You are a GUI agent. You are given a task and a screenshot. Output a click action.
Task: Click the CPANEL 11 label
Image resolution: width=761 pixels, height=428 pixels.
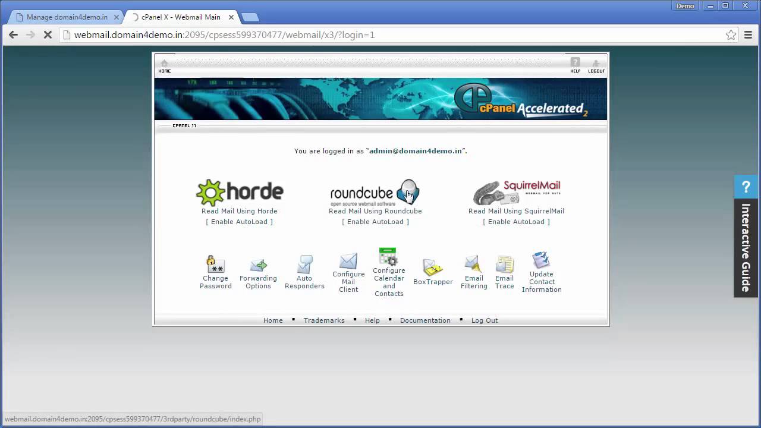pyautogui.click(x=184, y=126)
